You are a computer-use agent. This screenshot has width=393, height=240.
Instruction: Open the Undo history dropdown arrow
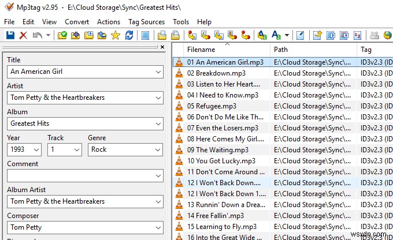click(48, 35)
